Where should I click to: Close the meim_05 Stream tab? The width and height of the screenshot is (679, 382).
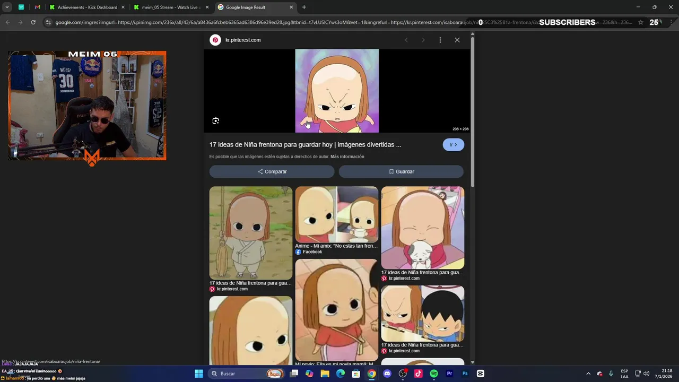[207, 7]
